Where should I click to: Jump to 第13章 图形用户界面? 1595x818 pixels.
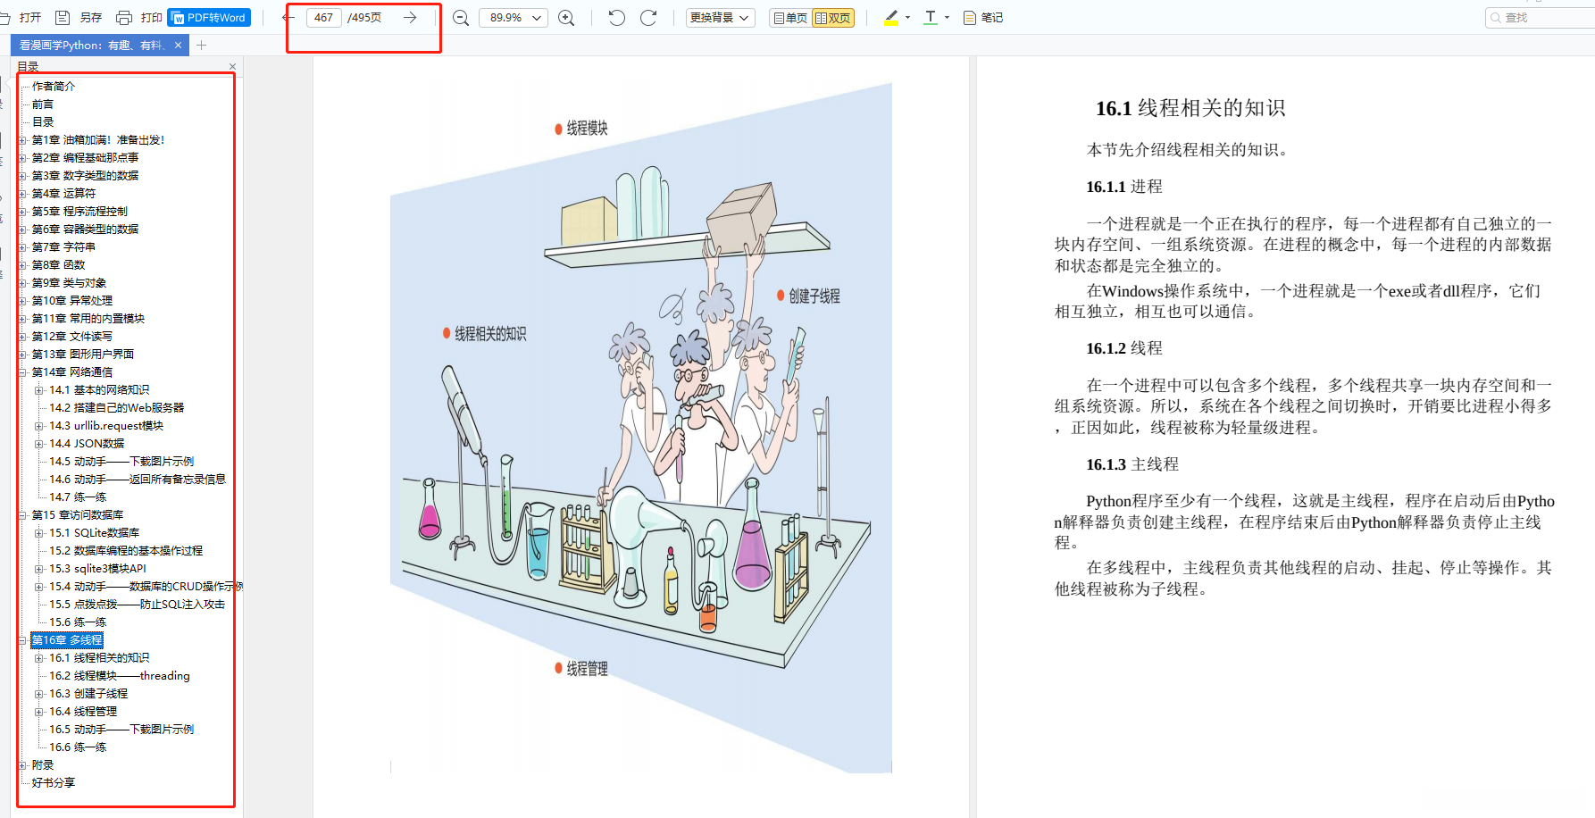click(x=83, y=355)
